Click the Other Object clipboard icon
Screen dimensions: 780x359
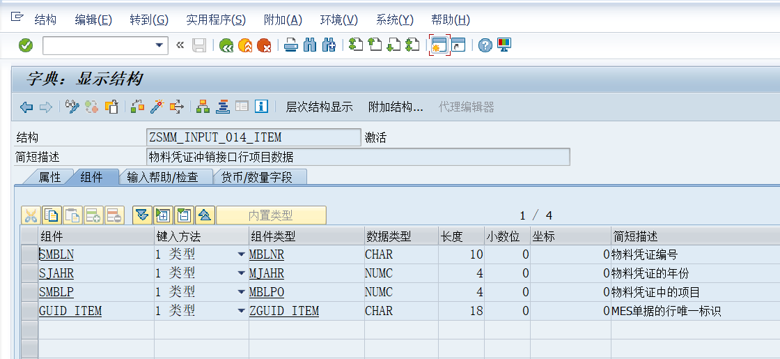click(111, 107)
